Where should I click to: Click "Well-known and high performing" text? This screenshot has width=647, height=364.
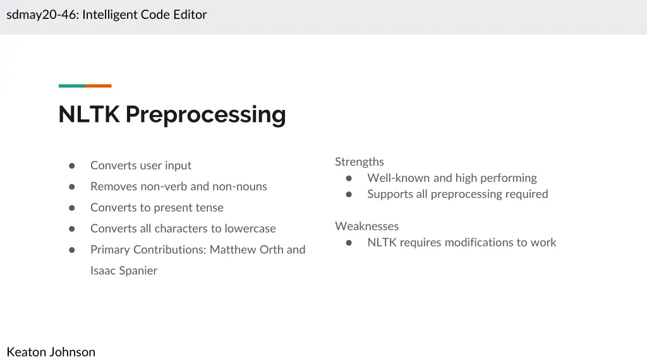click(x=452, y=178)
